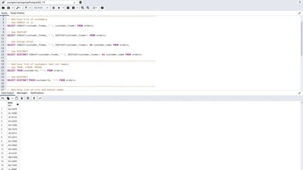Click the '-- Use INITCAP' comment line

17,32
